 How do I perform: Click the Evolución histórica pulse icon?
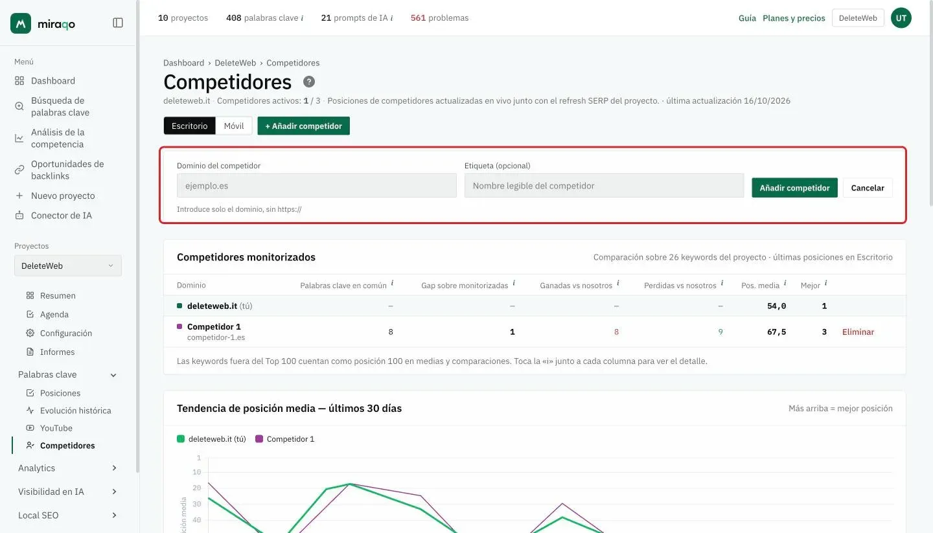pyautogui.click(x=30, y=411)
